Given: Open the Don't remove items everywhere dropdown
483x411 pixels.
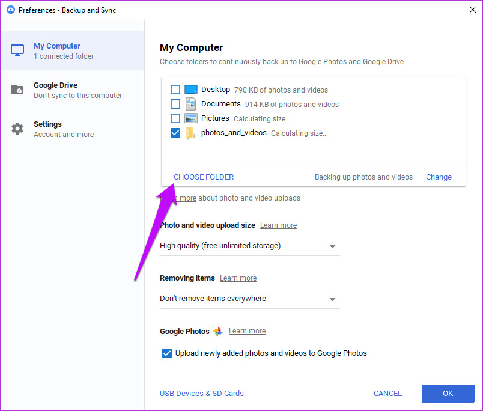Looking at the screenshot, I should (x=249, y=299).
